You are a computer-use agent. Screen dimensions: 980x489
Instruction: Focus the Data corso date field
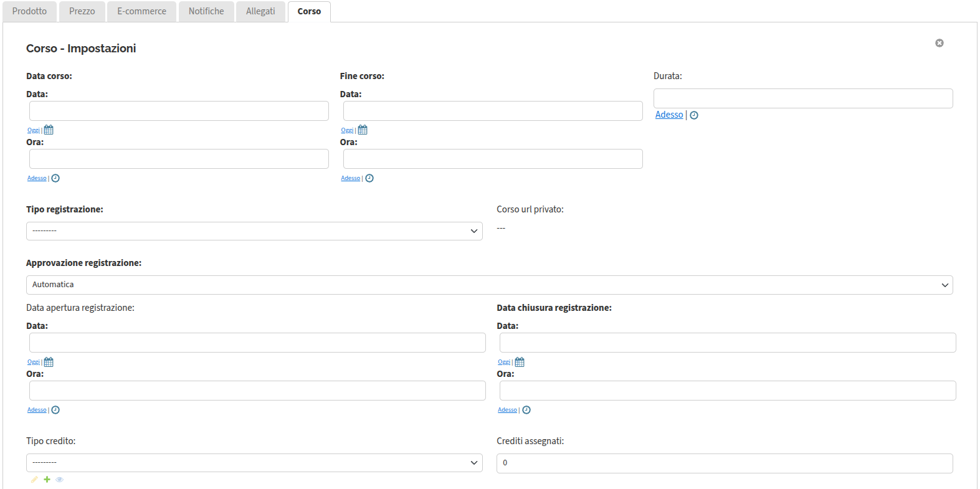point(179,111)
